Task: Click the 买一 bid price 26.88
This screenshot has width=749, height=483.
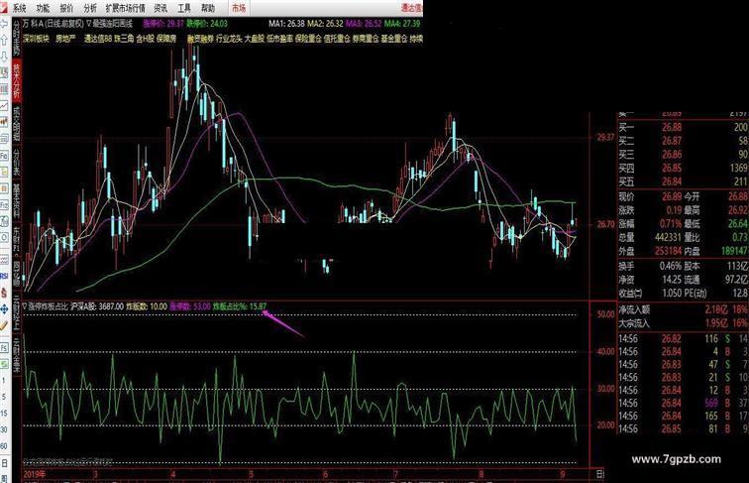Action: click(672, 127)
